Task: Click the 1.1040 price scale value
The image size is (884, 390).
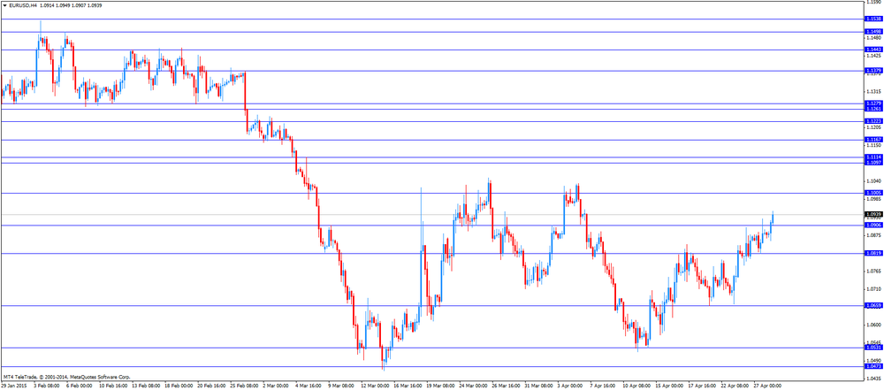Action: (x=873, y=181)
